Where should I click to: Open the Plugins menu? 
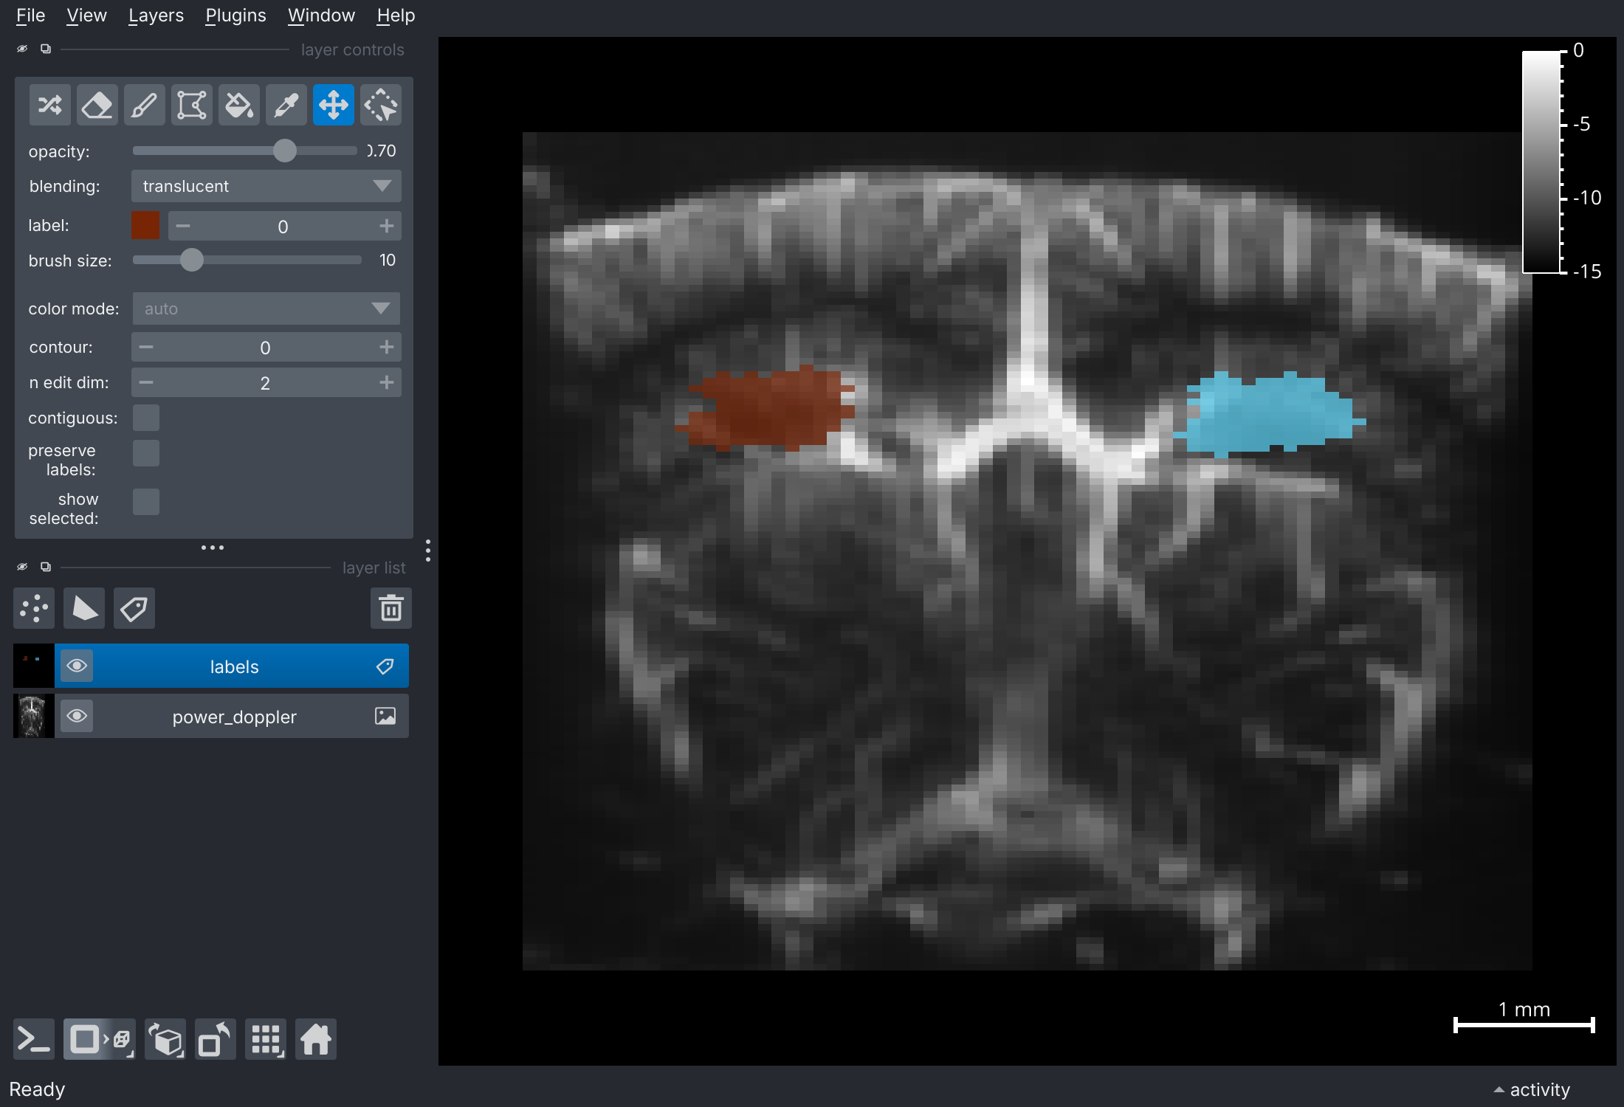pos(235,15)
